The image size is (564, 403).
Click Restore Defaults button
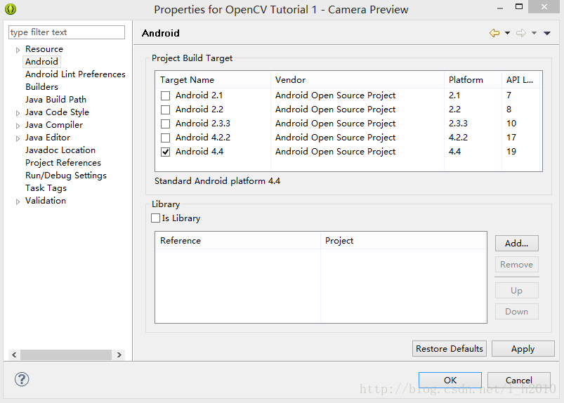point(450,349)
